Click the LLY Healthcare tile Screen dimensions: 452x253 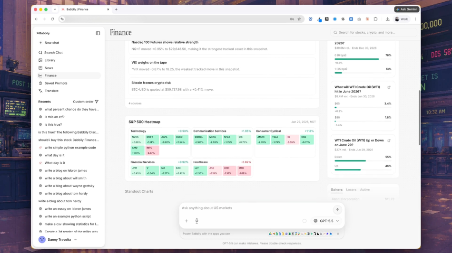(x=200, y=171)
